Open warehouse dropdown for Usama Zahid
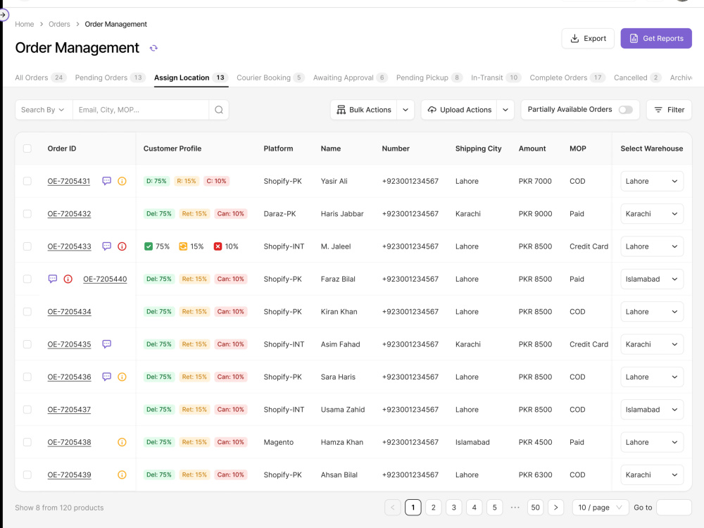This screenshot has width=704, height=528. click(x=652, y=410)
